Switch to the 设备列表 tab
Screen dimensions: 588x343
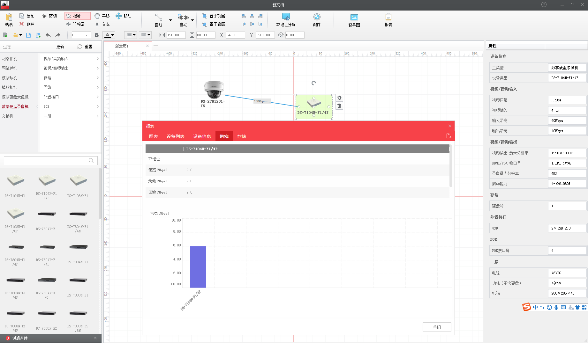point(176,136)
